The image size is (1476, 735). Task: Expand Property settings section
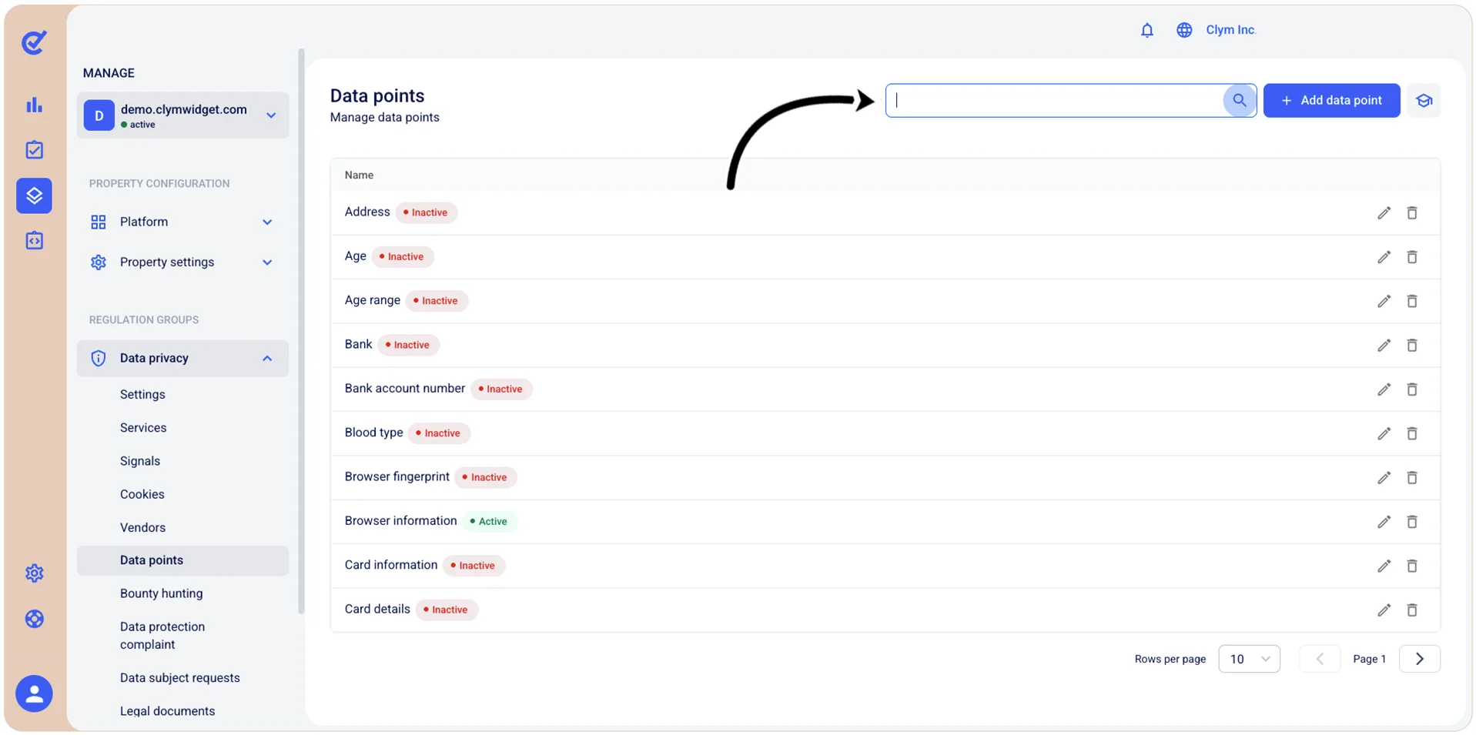(182, 262)
